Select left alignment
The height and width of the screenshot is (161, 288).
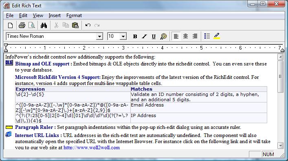pos(176,36)
